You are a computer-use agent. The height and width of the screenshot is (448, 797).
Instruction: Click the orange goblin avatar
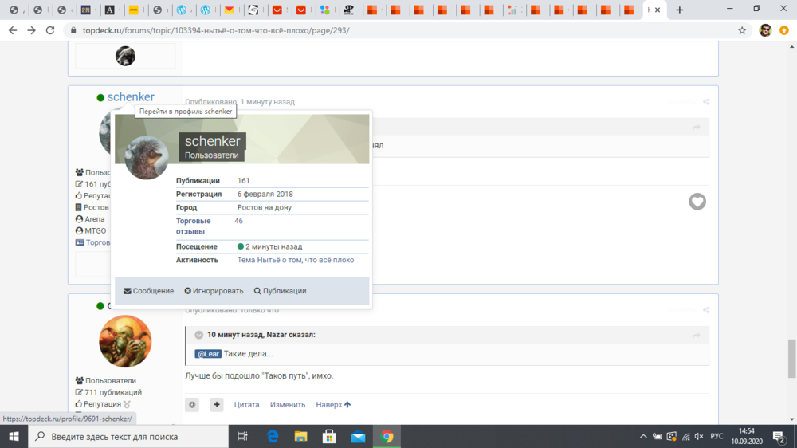[x=125, y=341]
